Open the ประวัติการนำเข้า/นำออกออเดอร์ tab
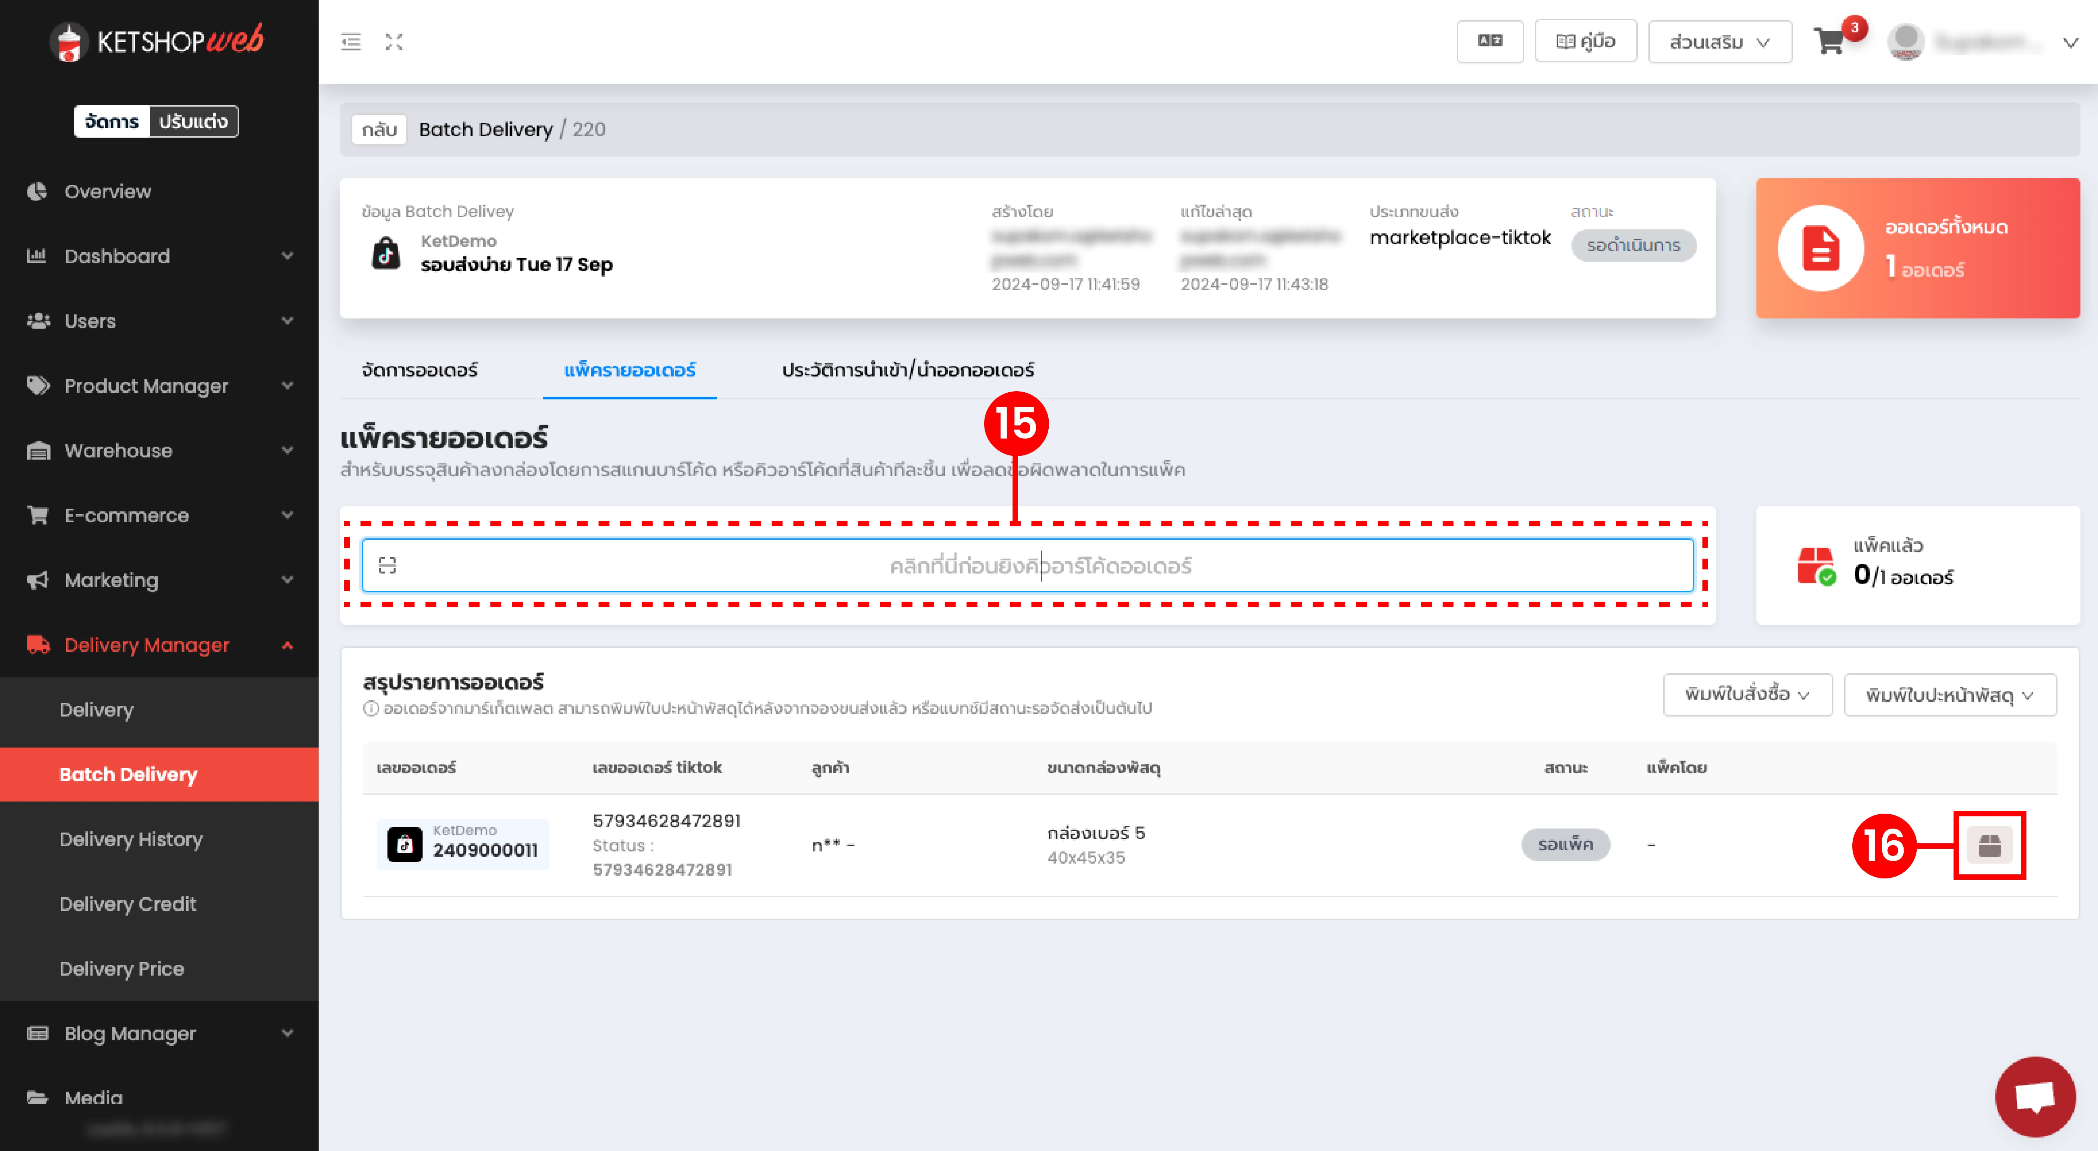2098x1151 pixels. (908, 370)
